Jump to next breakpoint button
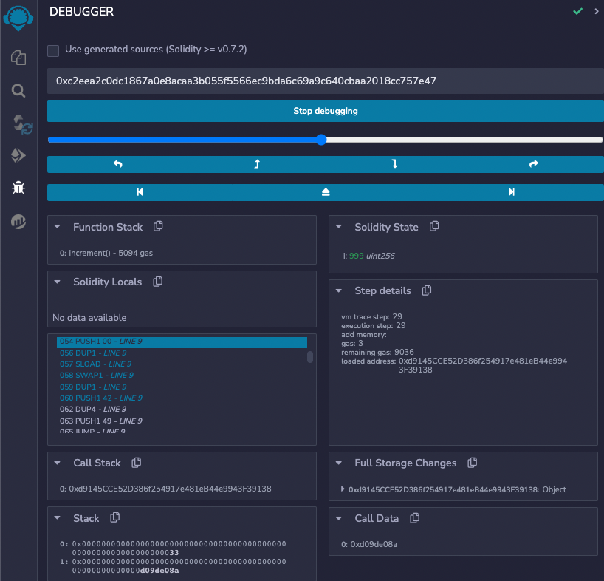Screen dimensions: 604x581 pyautogui.click(x=511, y=192)
